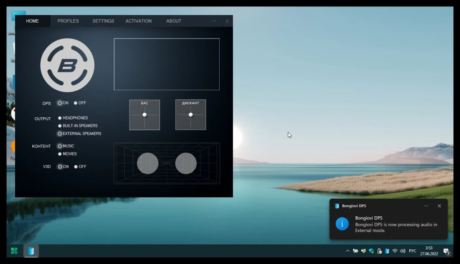Enable V3D with ON option
Viewport: 460px width, 264px height.
(x=64, y=167)
